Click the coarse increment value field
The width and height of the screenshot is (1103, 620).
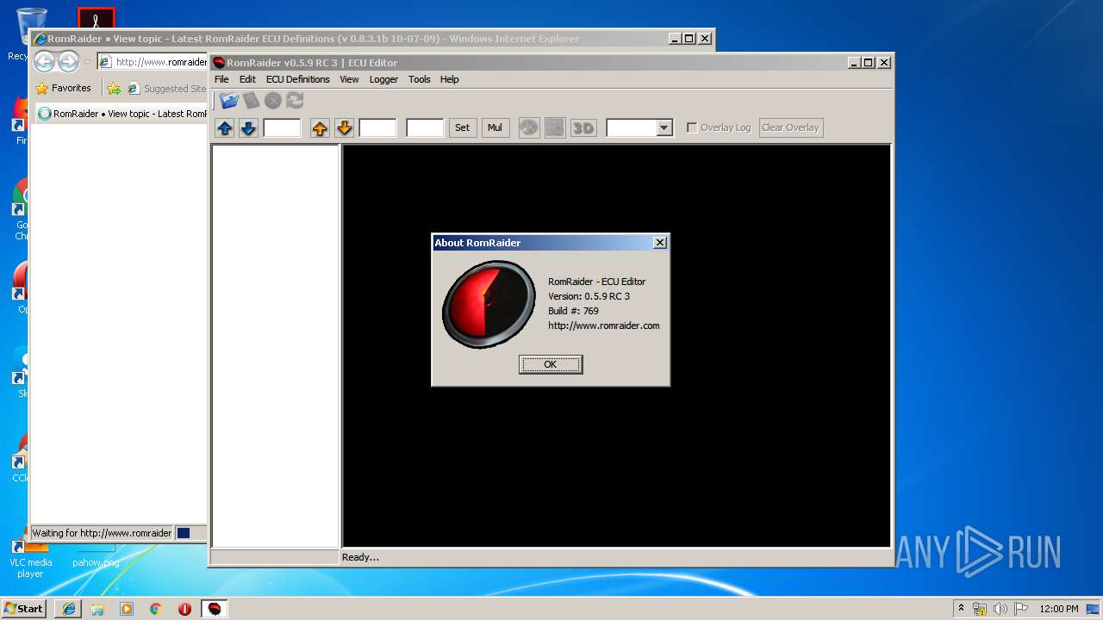tap(377, 128)
